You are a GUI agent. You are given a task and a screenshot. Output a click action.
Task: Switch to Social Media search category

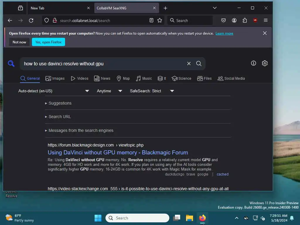[231, 79]
